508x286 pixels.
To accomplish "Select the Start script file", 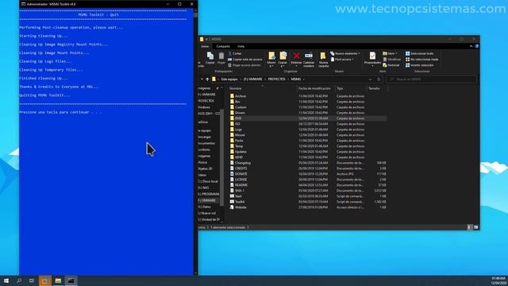I will (x=238, y=196).
